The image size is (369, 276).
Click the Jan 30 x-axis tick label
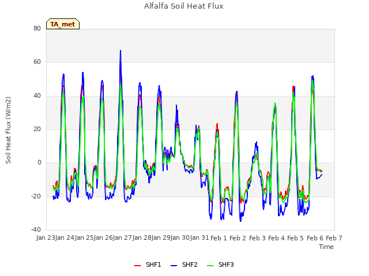pos(180,237)
